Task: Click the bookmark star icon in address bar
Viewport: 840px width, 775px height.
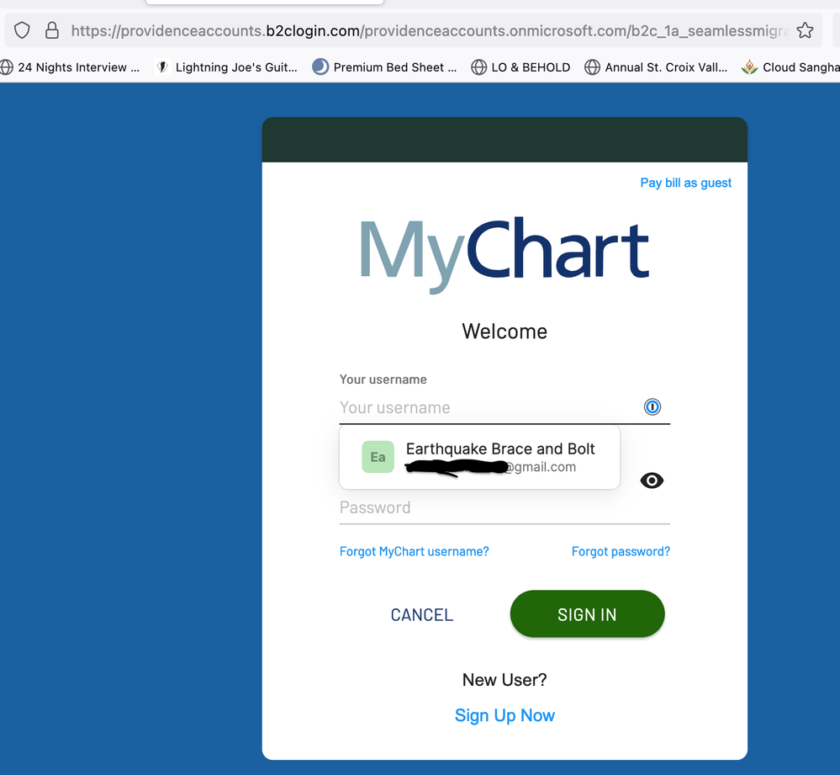Action: coord(805,31)
